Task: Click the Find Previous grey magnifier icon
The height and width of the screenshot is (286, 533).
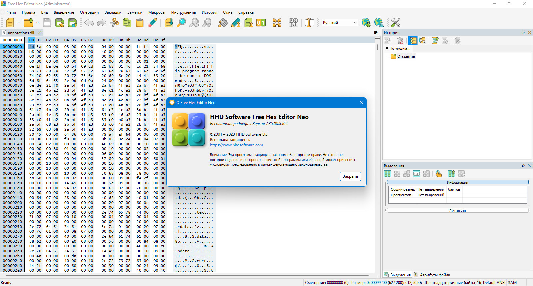Action: (194, 23)
